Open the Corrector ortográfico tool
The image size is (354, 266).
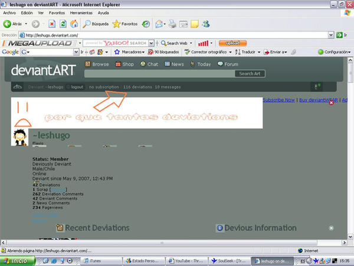click(x=206, y=52)
